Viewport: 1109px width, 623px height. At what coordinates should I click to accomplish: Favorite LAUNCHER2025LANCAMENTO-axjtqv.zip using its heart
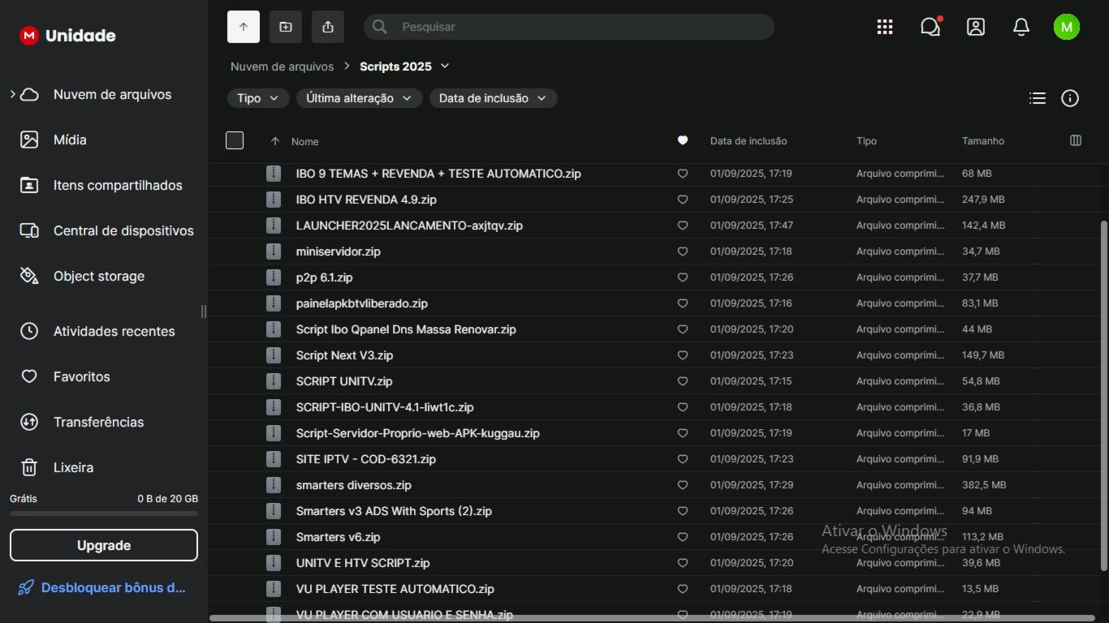(683, 226)
